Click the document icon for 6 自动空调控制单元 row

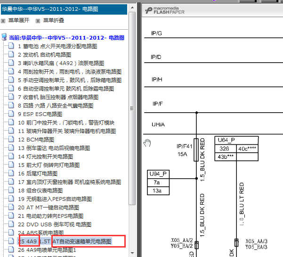pos(11,88)
